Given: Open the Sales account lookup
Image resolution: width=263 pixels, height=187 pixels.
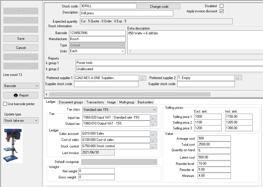Looking at the screenshot, I should [154, 133].
